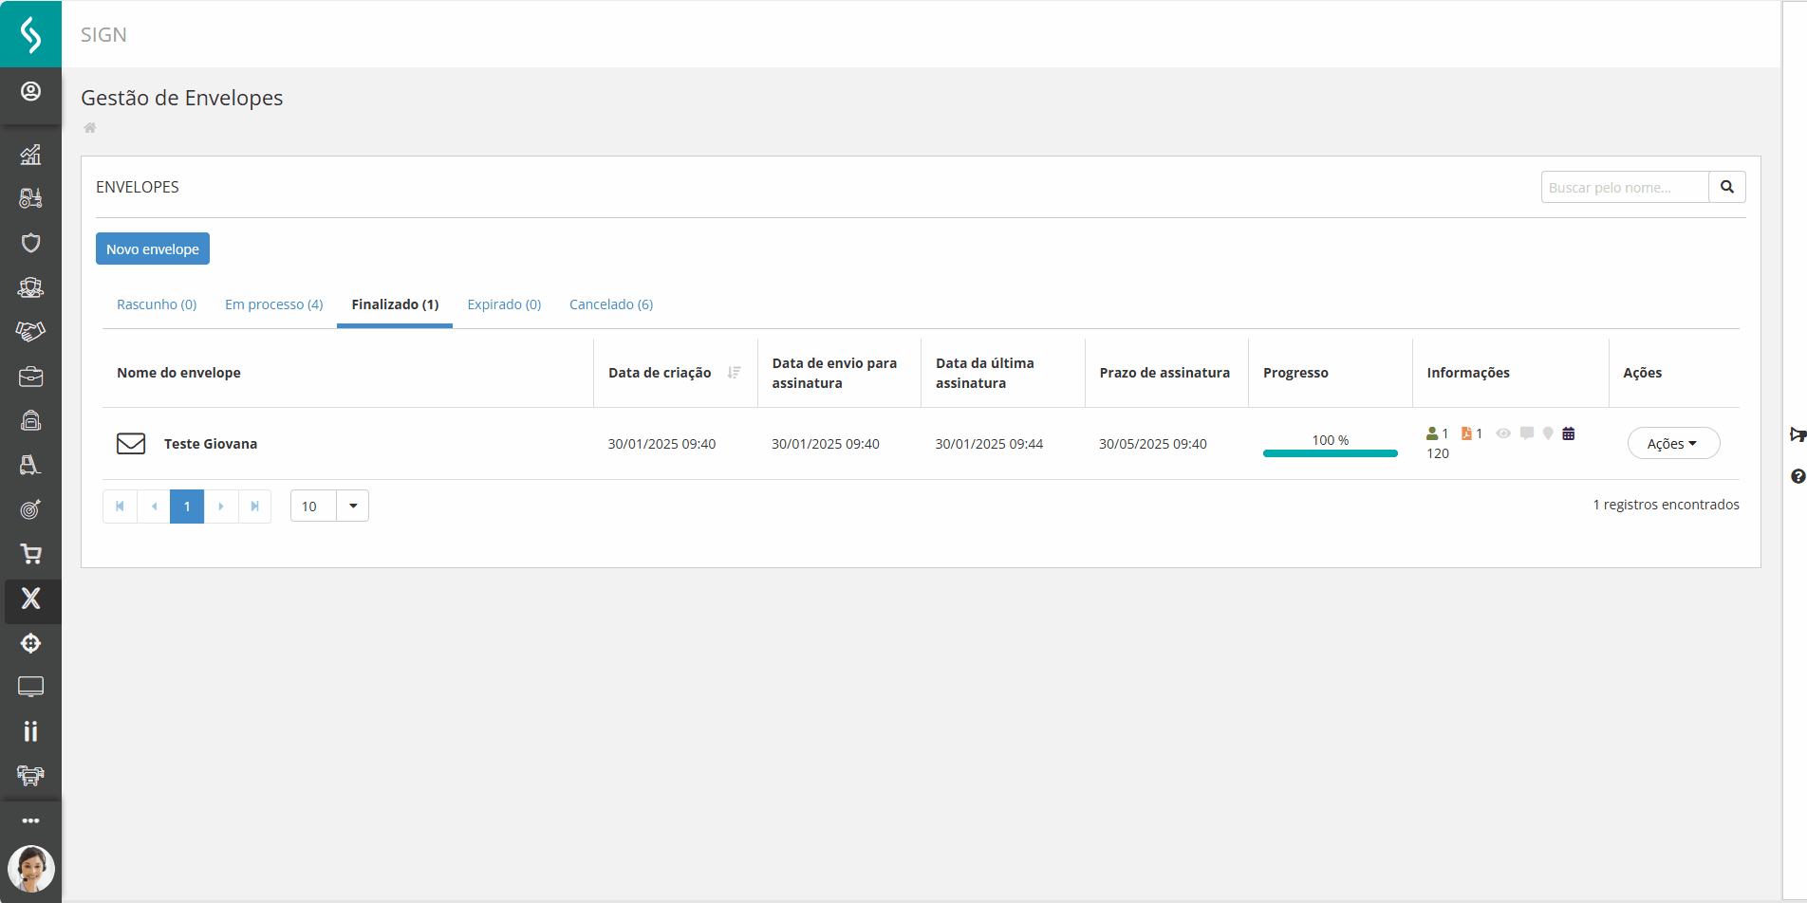Open the help question mark icon
The width and height of the screenshot is (1807, 903).
pos(1798,476)
